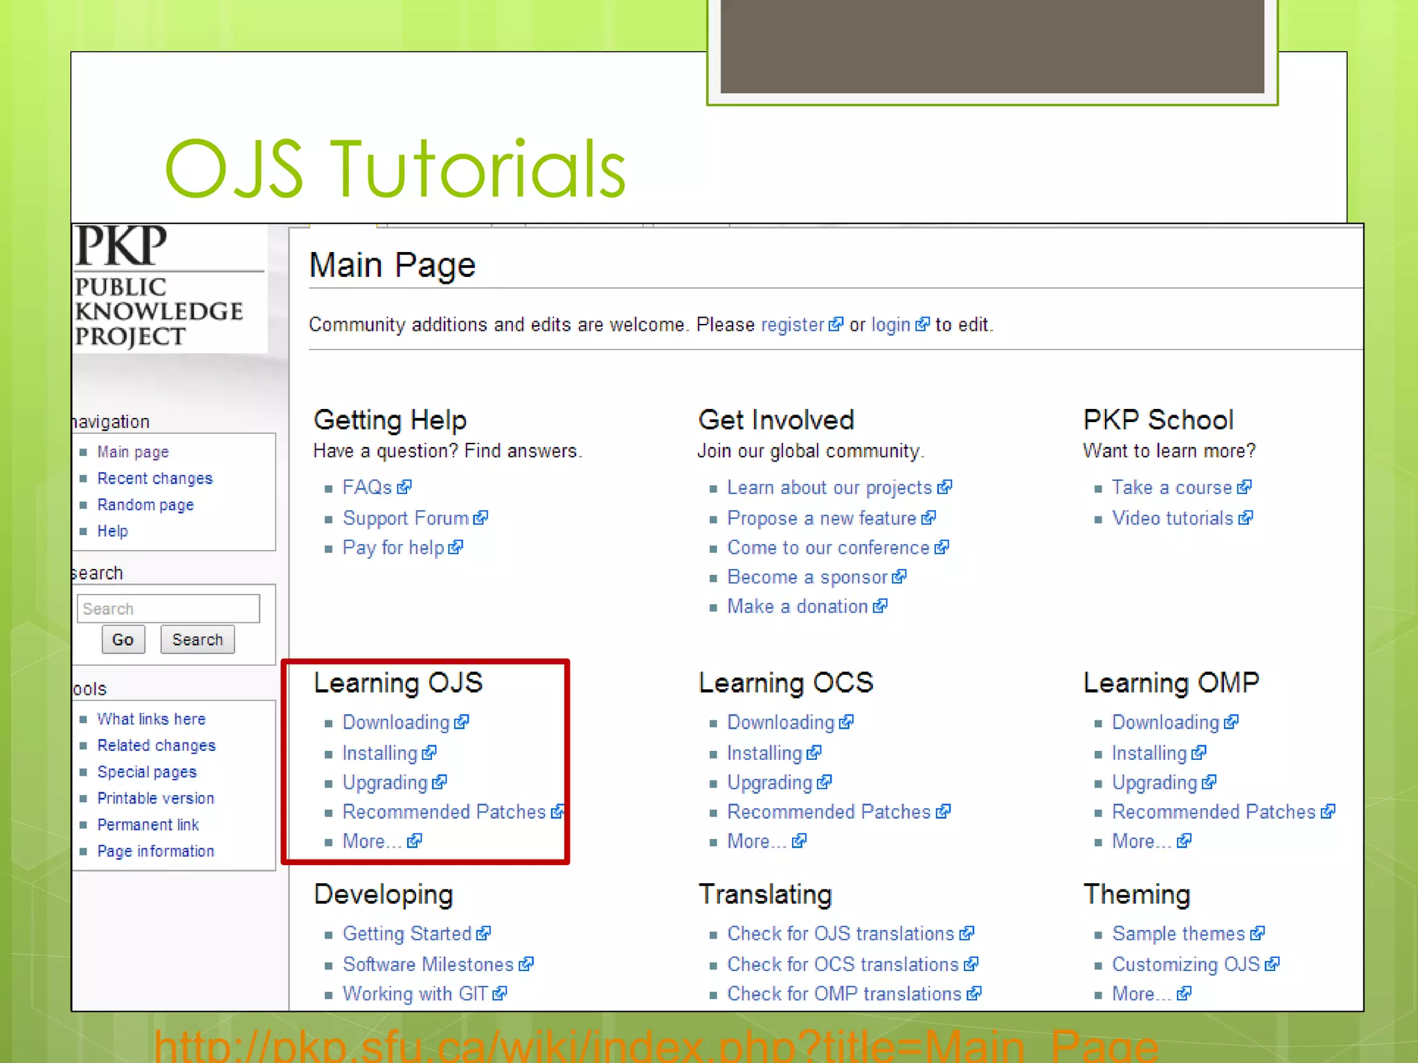The image size is (1418, 1063).
Task: Open Video tutorials link
Action: tap(1173, 518)
